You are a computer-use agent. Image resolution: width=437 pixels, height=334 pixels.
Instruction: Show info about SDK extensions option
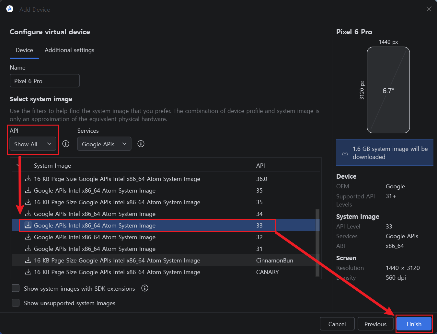(145, 288)
